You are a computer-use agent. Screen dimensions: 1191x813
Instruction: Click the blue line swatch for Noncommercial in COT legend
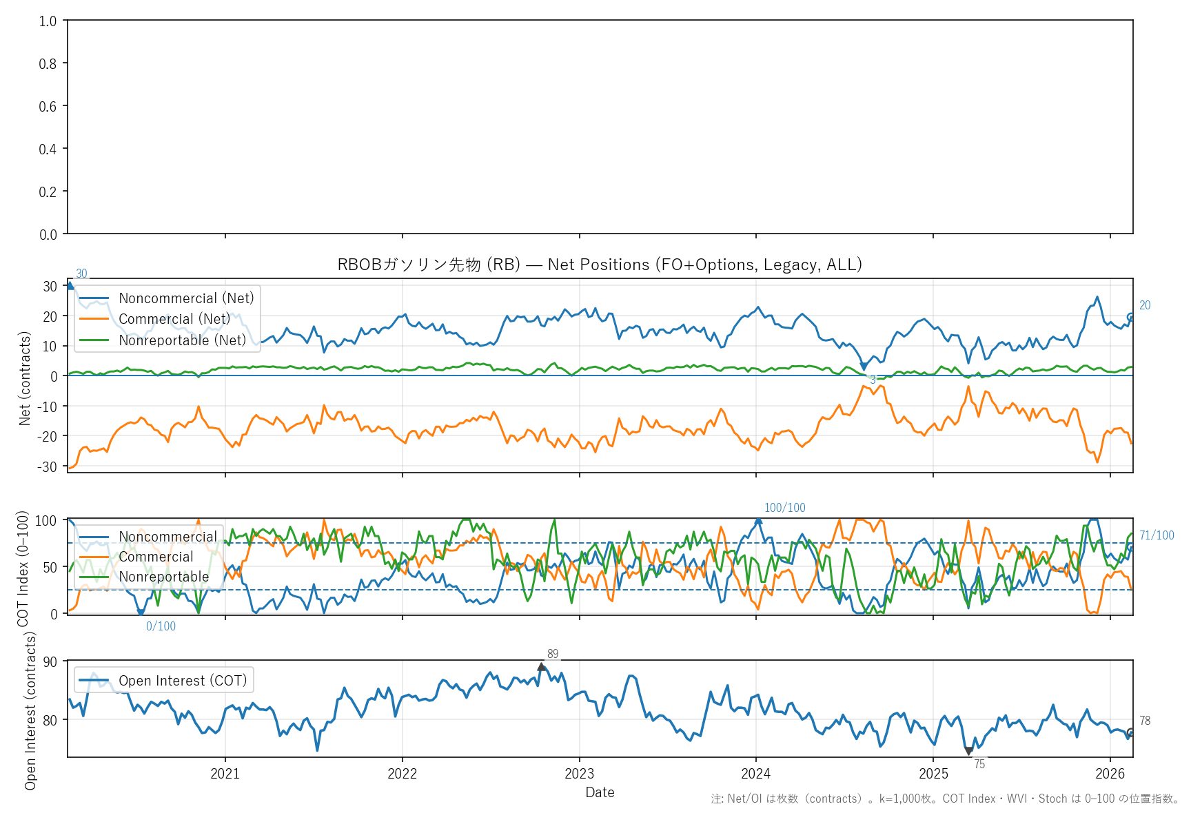[x=94, y=537]
